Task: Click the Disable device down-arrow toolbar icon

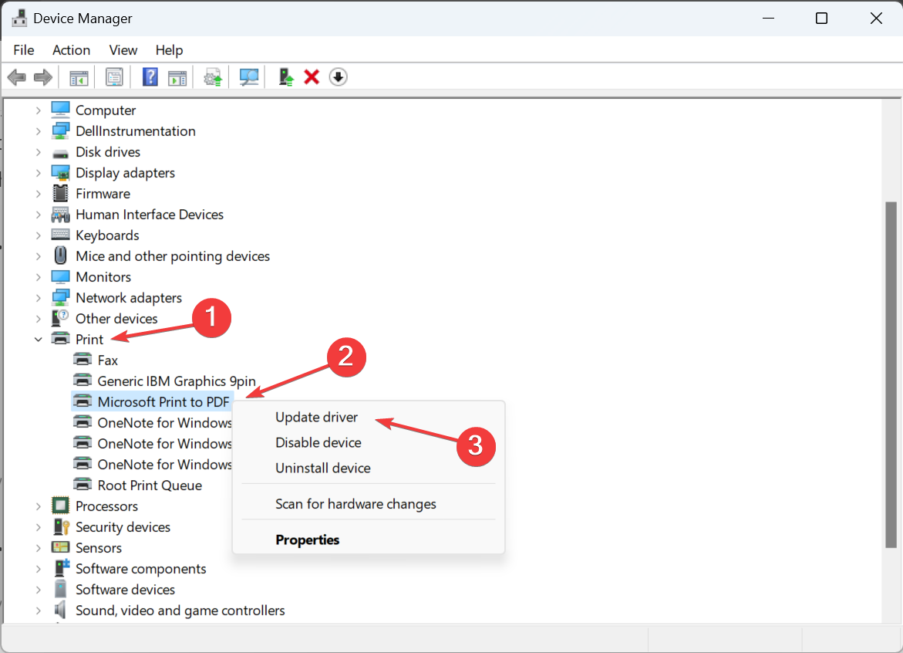Action: click(x=338, y=77)
